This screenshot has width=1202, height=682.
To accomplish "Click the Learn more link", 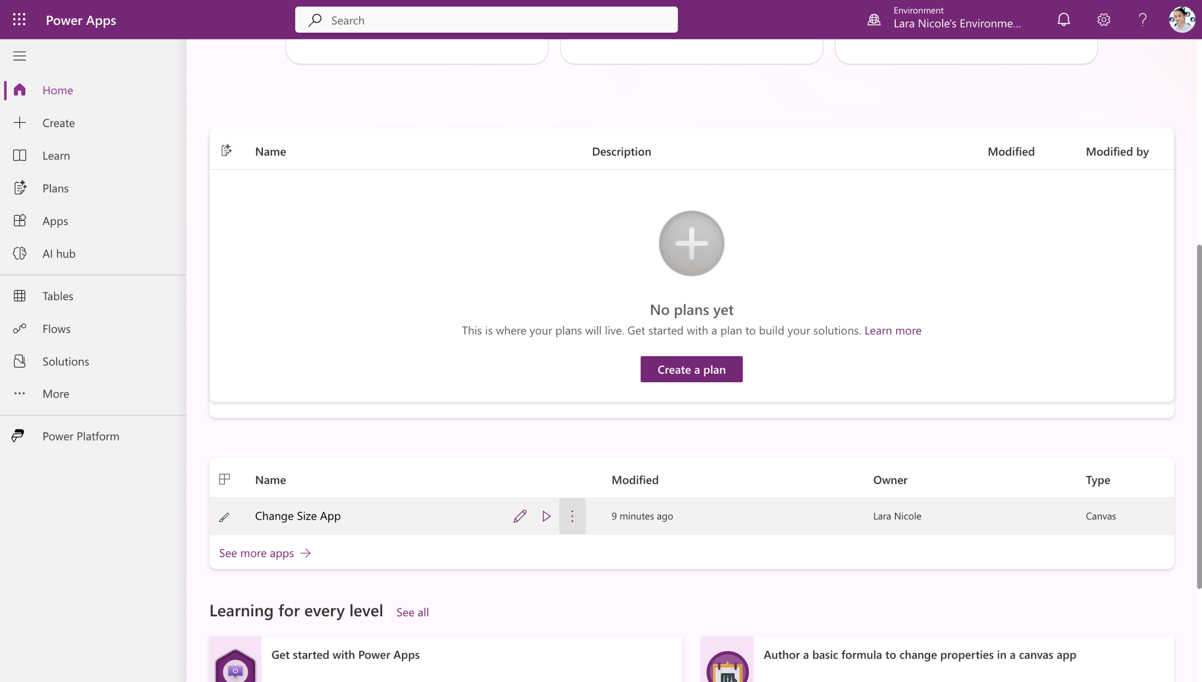I will pyautogui.click(x=893, y=330).
